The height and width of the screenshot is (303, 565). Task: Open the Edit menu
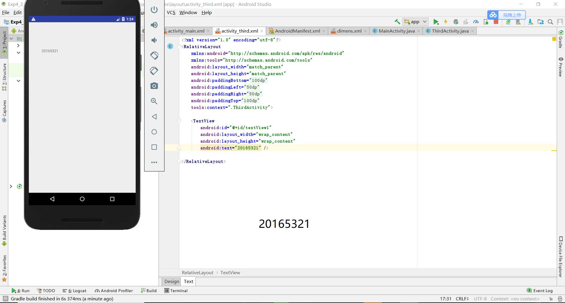pos(18,13)
